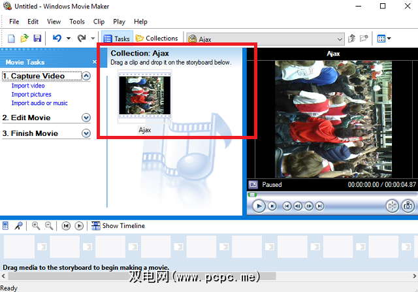Open the Clip menu

pos(99,22)
